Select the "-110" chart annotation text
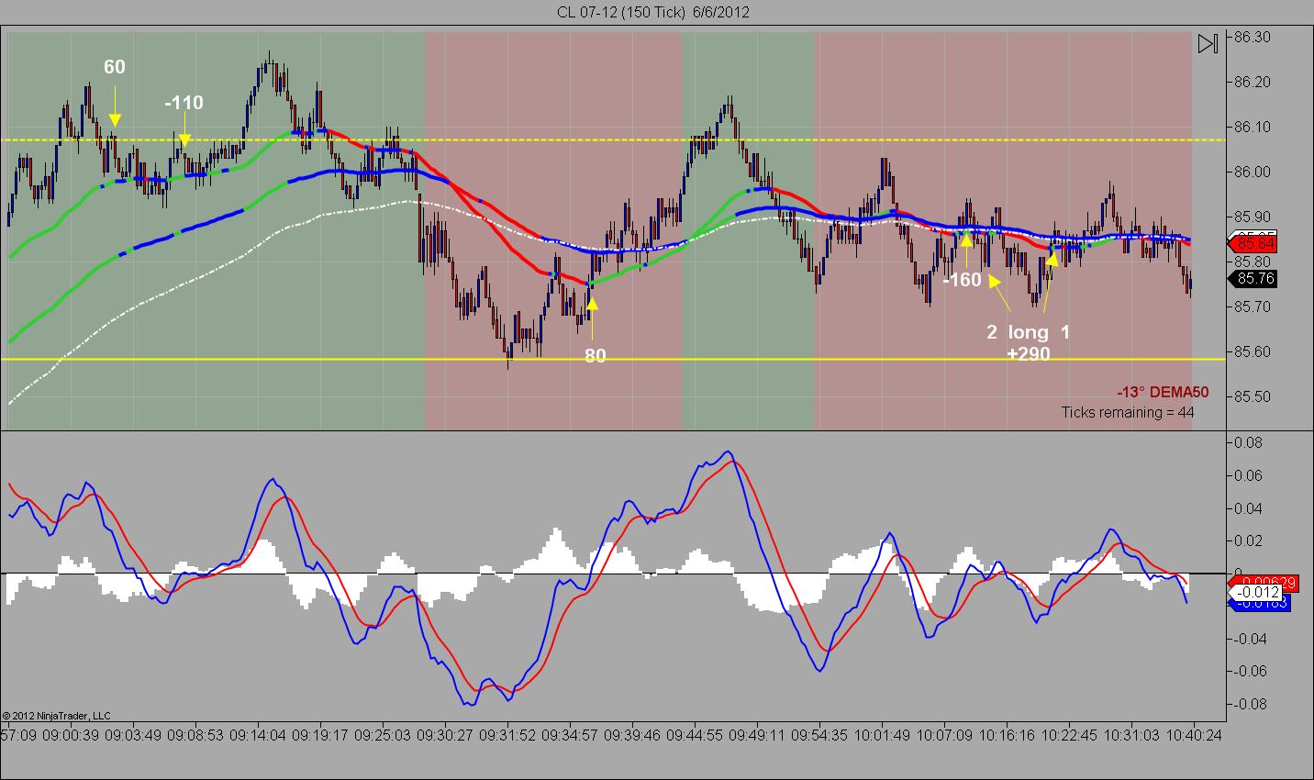This screenshot has width=1314, height=780. 184,103
